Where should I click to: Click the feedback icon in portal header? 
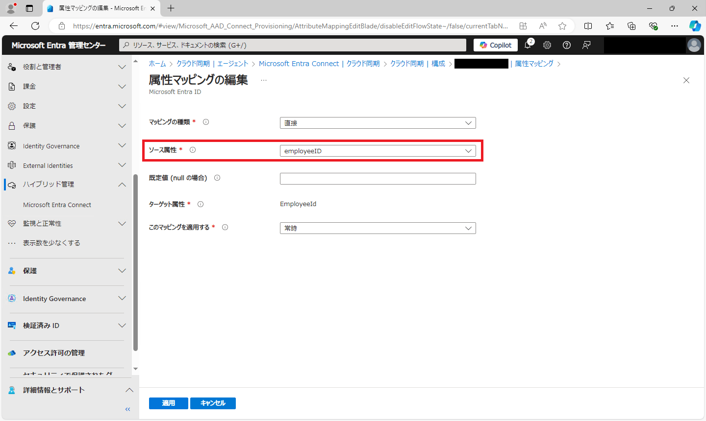tap(586, 45)
